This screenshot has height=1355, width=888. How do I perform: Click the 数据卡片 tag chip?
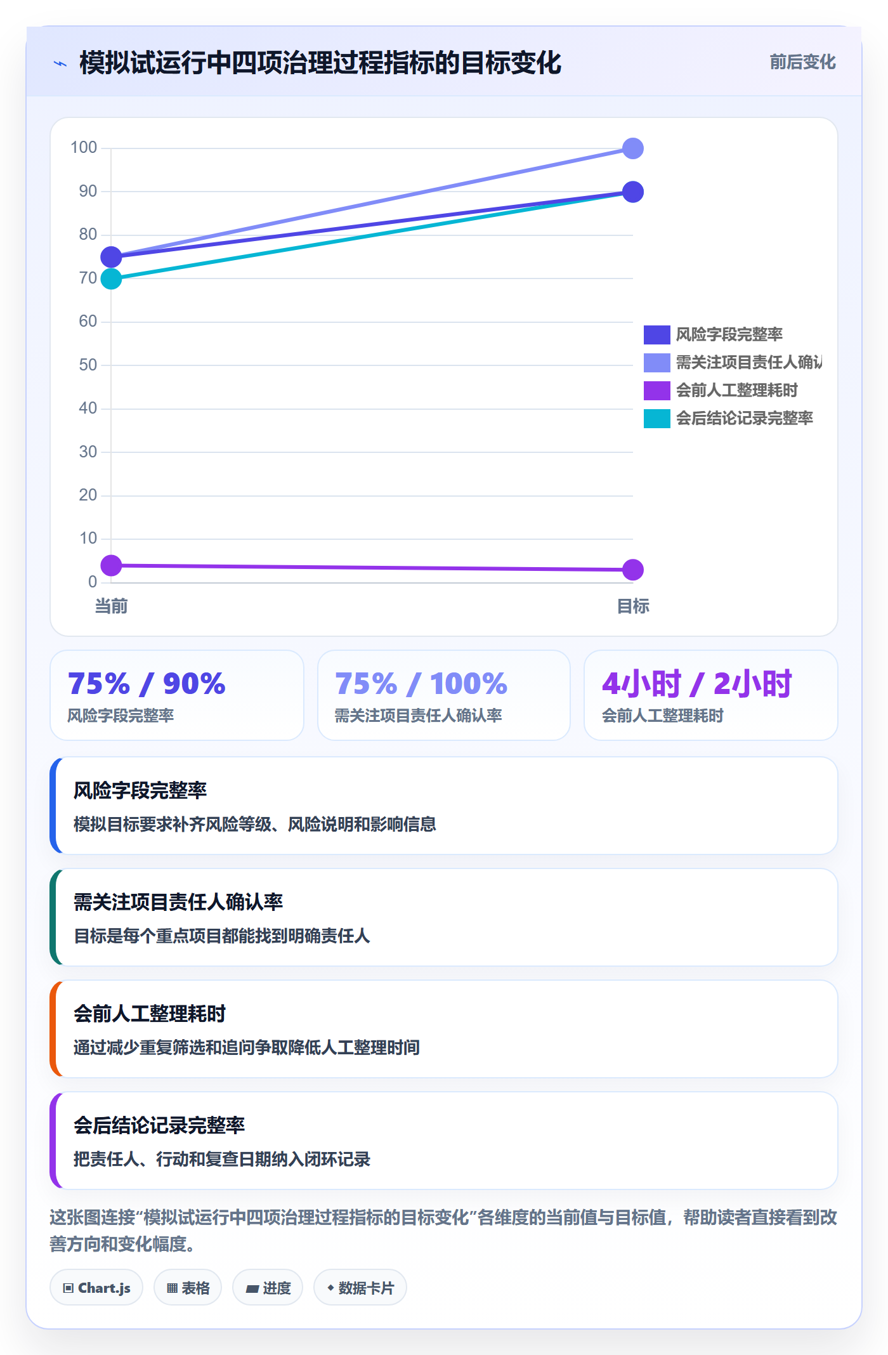[x=360, y=1287]
